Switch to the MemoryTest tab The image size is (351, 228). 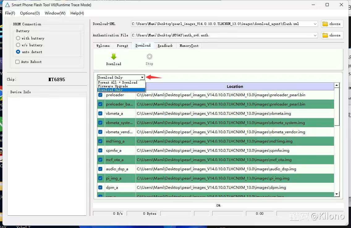coord(189,46)
